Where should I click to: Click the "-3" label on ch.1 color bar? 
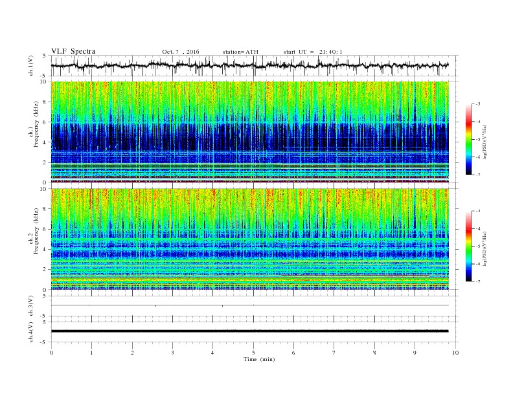coord(478,104)
